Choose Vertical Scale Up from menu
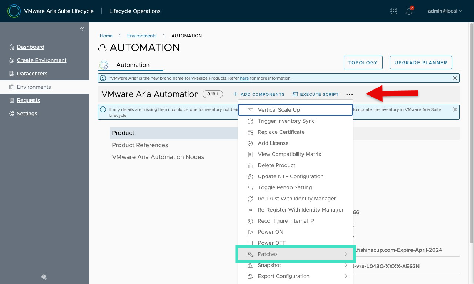Viewport: 474px width, 284px height. (296, 110)
